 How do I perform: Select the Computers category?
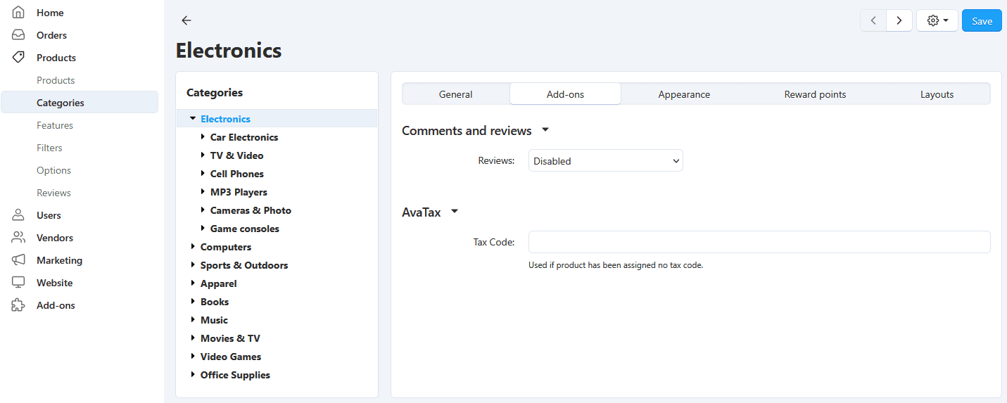coord(226,247)
